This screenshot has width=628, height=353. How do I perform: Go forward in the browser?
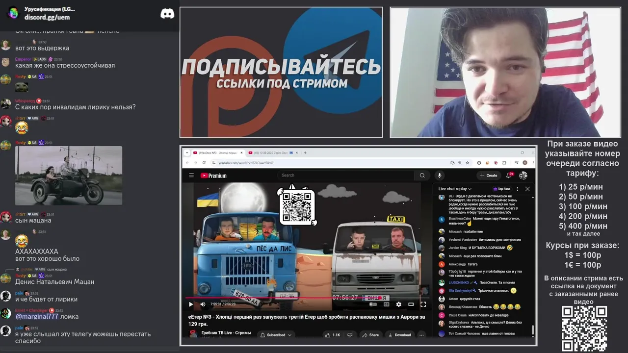195,163
